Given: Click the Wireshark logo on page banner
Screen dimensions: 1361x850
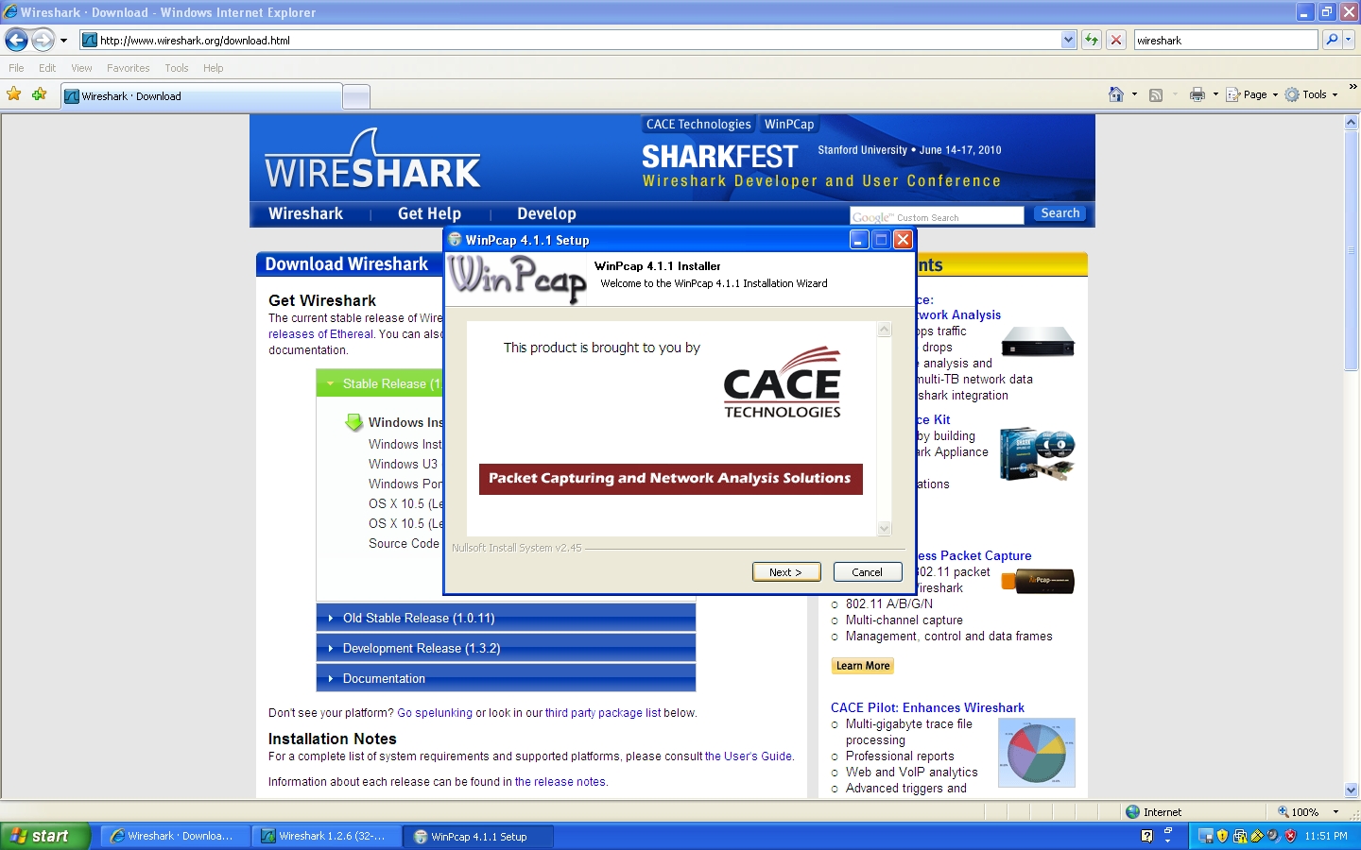Looking at the screenshot, I should (x=372, y=159).
